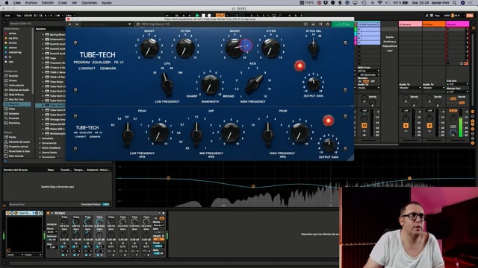Screen dimensions: 478x268
Task: Click the PE 1C Bandwidth knob
Action: [210, 84]
